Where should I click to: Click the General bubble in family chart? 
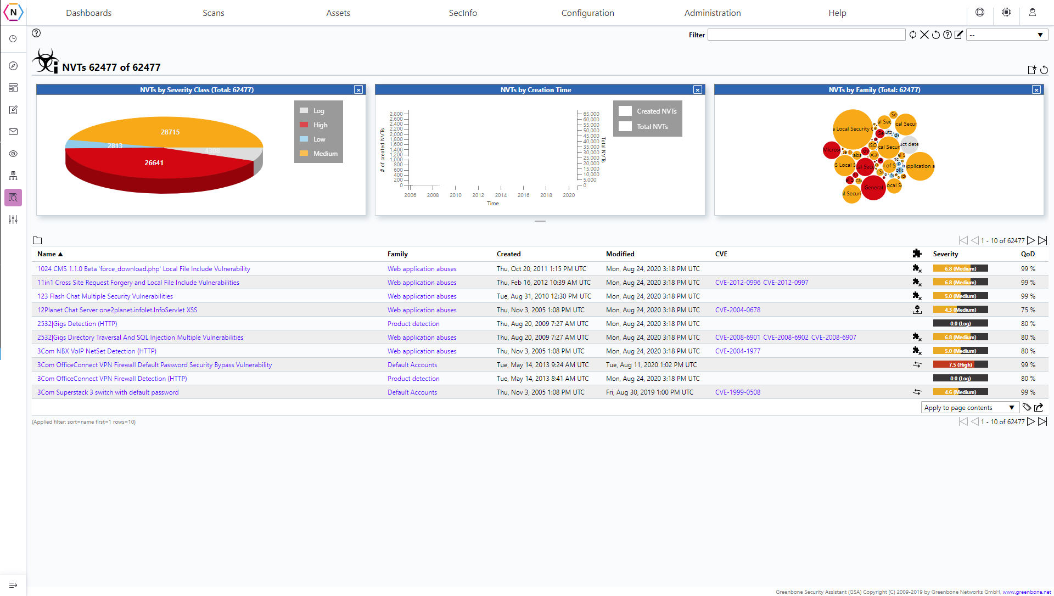click(x=873, y=188)
